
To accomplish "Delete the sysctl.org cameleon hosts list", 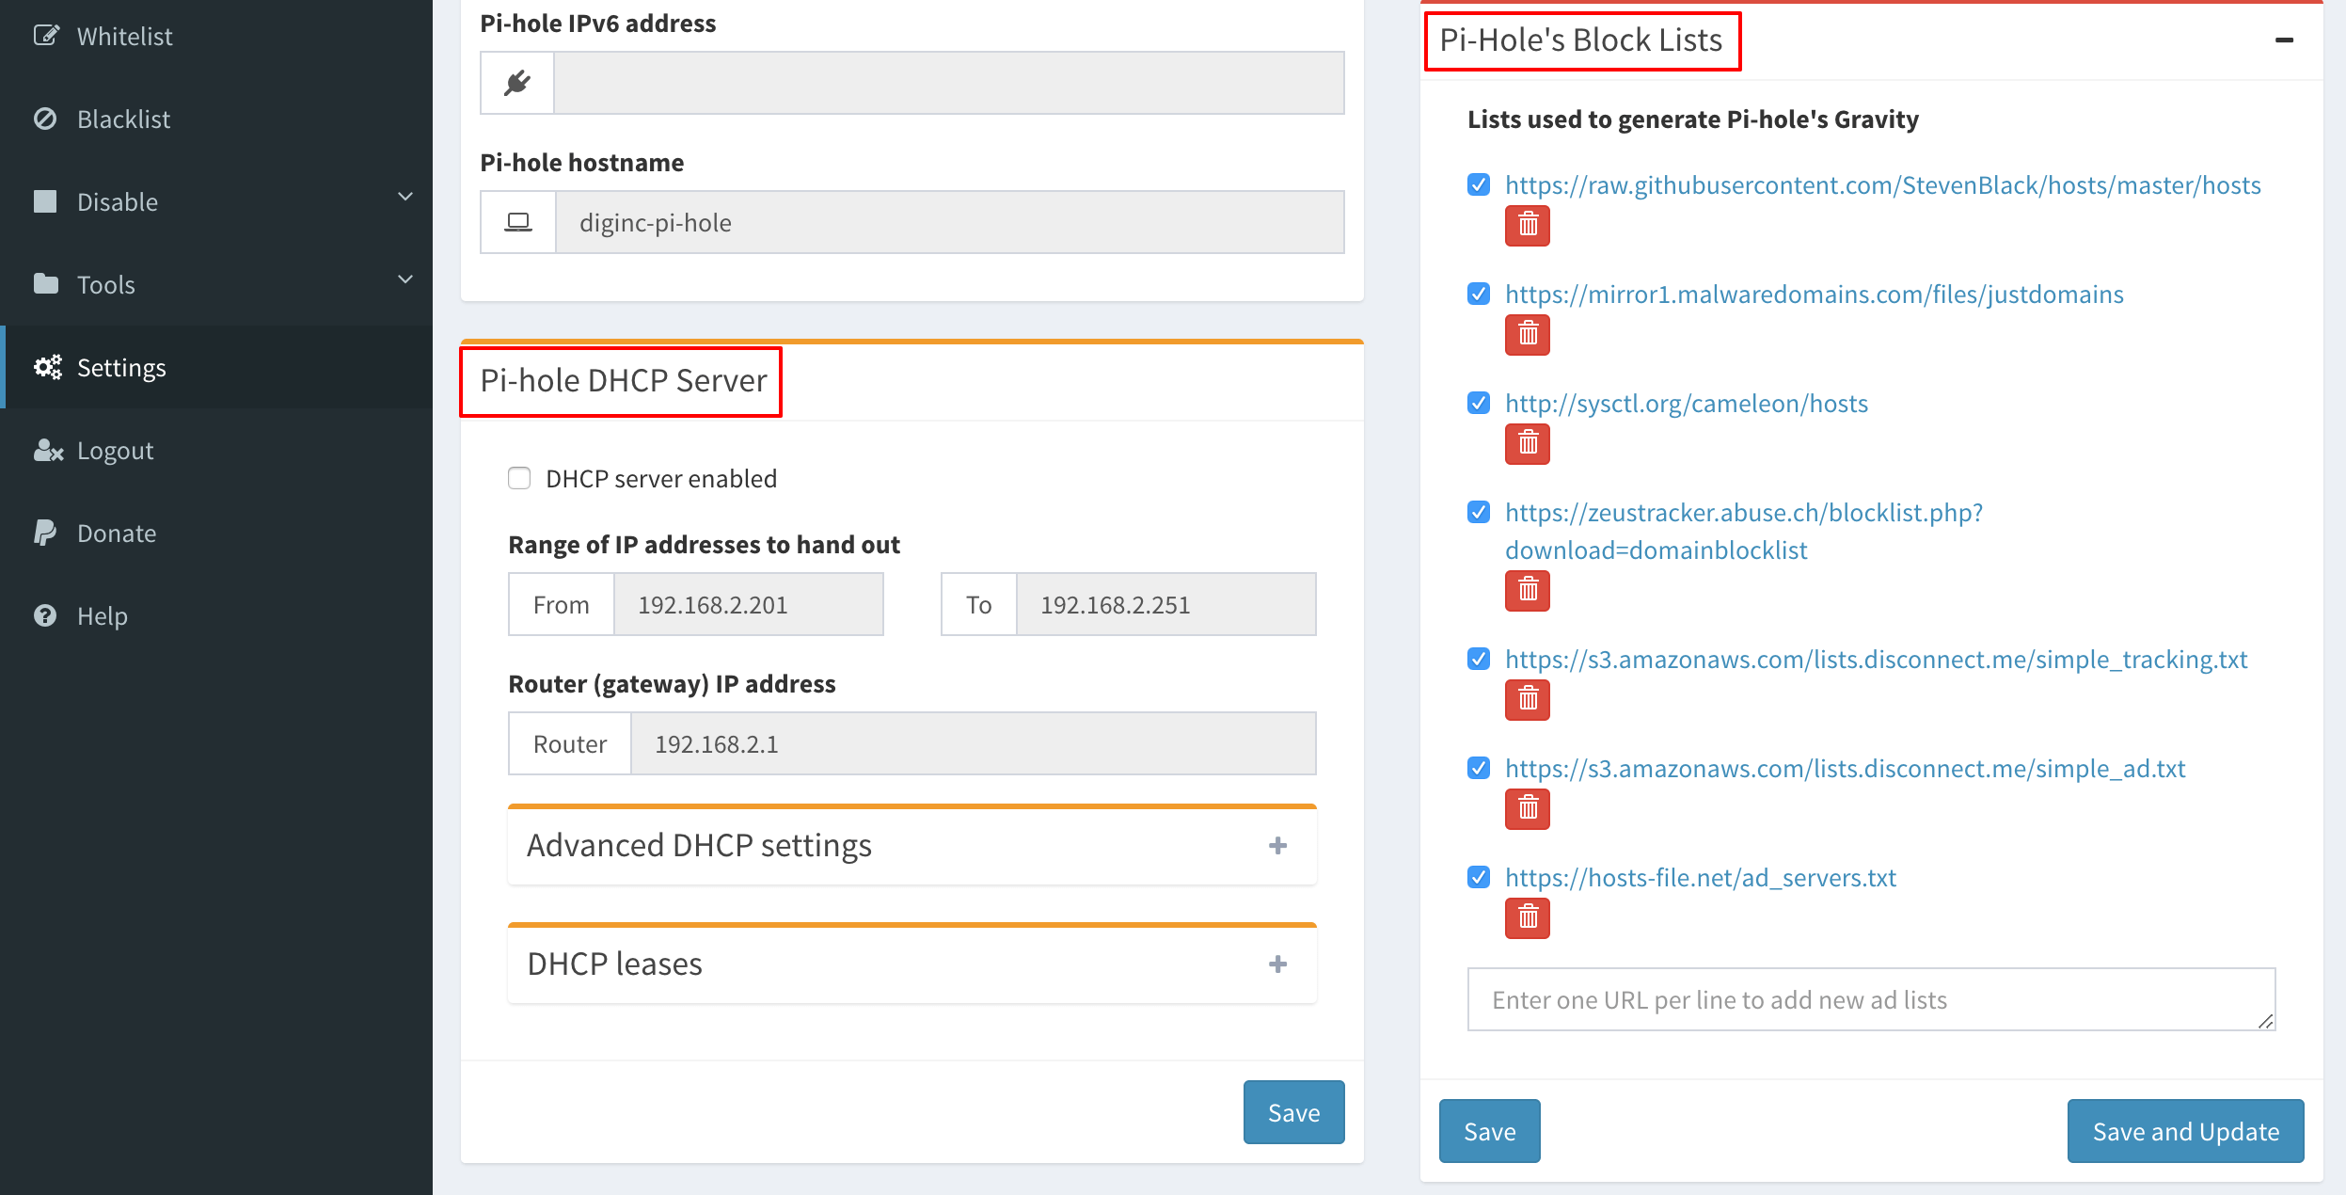I will tap(1526, 443).
